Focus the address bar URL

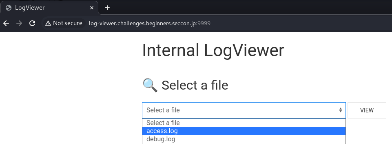coord(150,23)
